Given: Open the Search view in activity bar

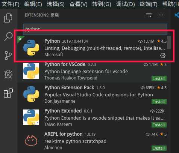Looking at the screenshot, I should (x=8, y=36).
